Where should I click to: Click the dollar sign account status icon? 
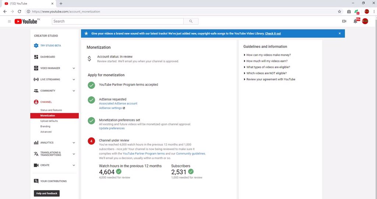[x=89, y=59]
